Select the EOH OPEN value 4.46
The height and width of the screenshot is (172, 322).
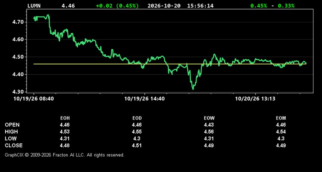(65, 125)
